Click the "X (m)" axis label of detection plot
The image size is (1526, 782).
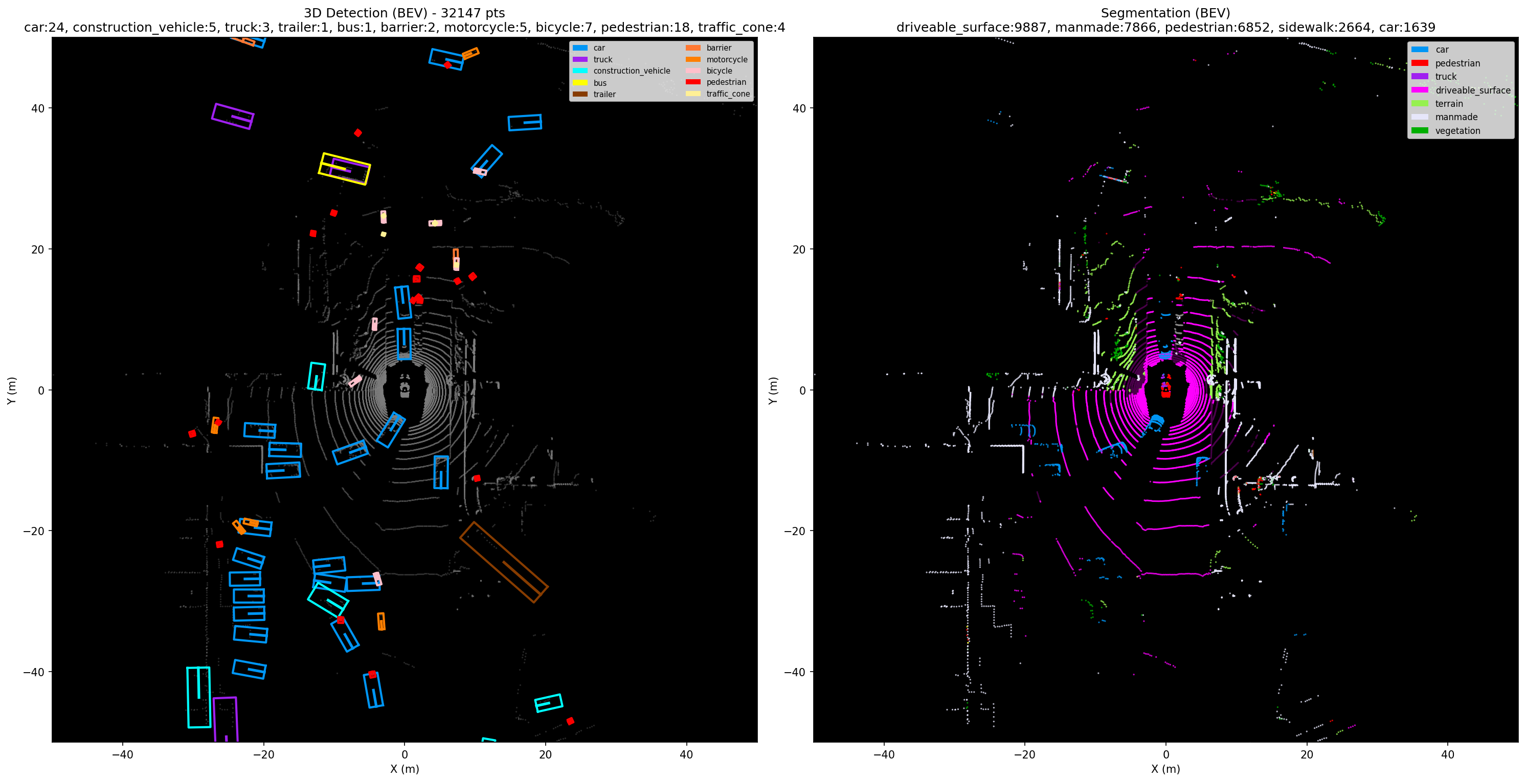coord(404,769)
